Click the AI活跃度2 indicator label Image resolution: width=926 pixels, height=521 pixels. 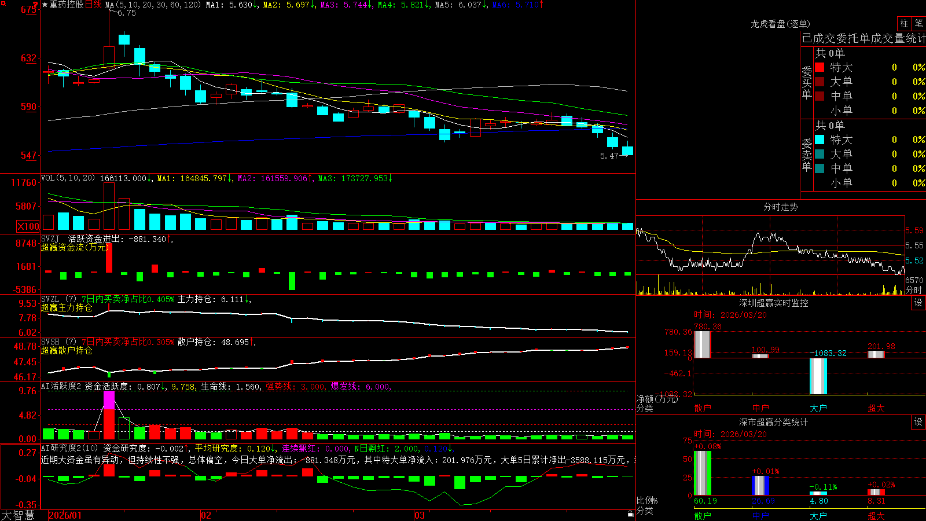61,387
